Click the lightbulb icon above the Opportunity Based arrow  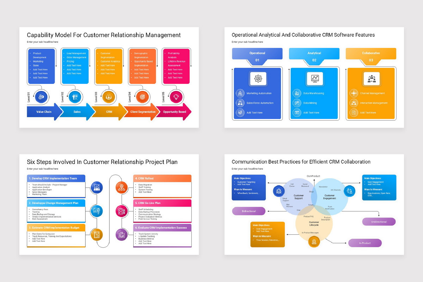coord(176,97)
